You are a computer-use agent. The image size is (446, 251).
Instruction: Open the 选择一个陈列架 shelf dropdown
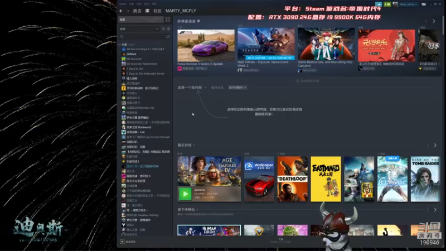[192, 88]
